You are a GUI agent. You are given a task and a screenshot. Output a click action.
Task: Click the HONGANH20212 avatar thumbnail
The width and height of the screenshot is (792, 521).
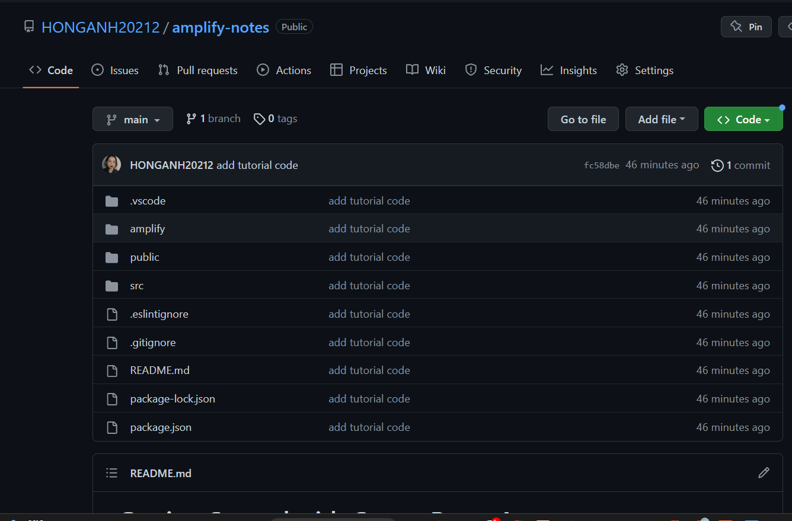111,165
